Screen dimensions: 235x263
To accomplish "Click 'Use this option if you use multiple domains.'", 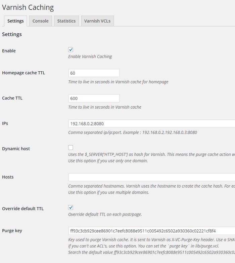I will click(x=109, y=192).
